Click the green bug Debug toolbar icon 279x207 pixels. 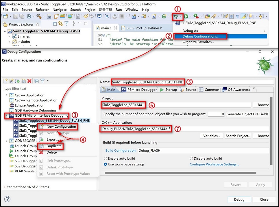tap(176, 16)
